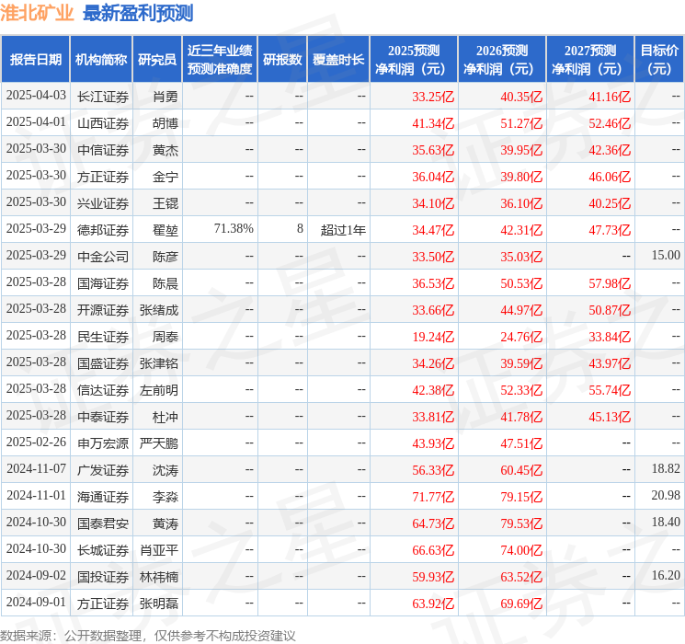685x644 pixels.
Task: Select the 广发证券 institution cell
Action: coord(103,470)
